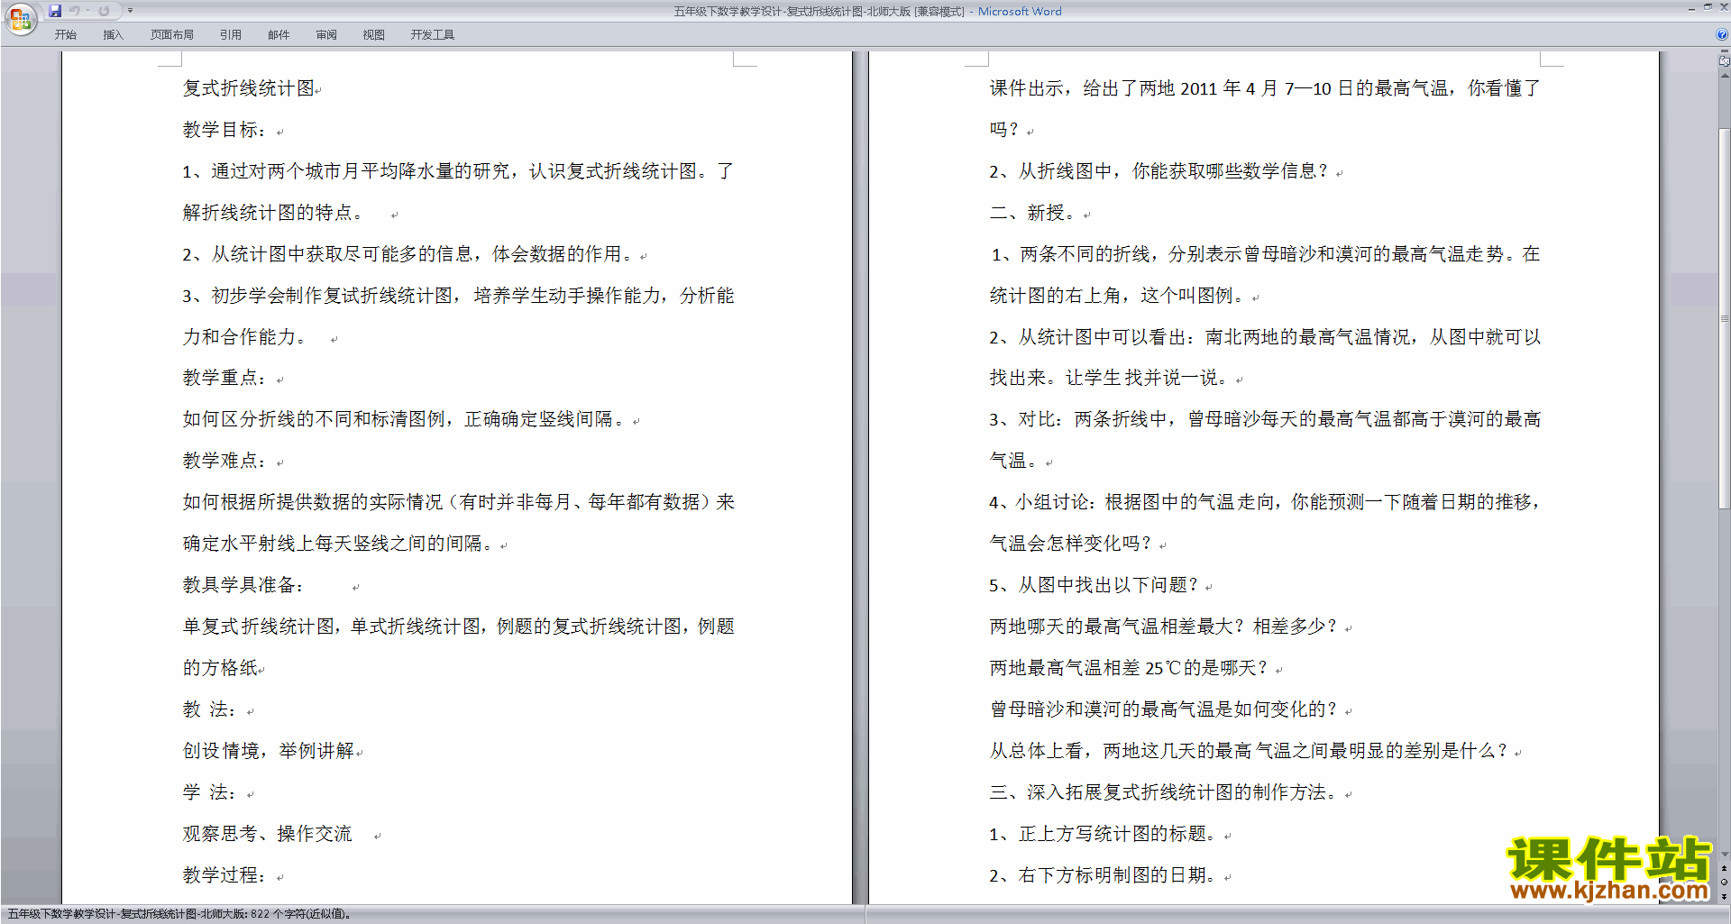
Task: Open the 开发工具 tab
Action: tap(433, 35)
